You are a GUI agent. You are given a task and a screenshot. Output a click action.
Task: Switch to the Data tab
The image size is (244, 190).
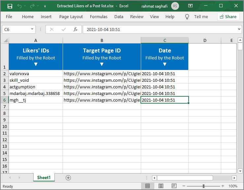119,17
